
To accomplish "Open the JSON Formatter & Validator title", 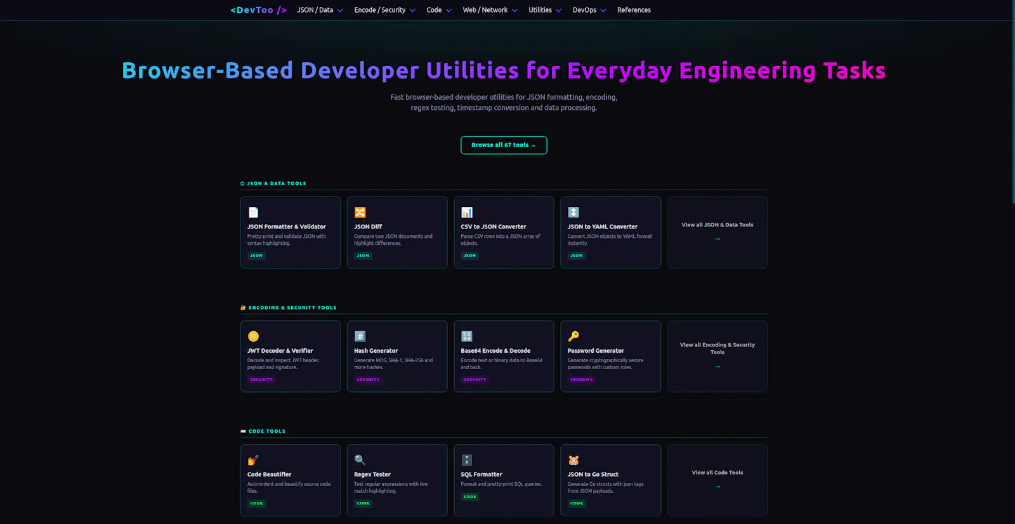I will coord(287,226).
